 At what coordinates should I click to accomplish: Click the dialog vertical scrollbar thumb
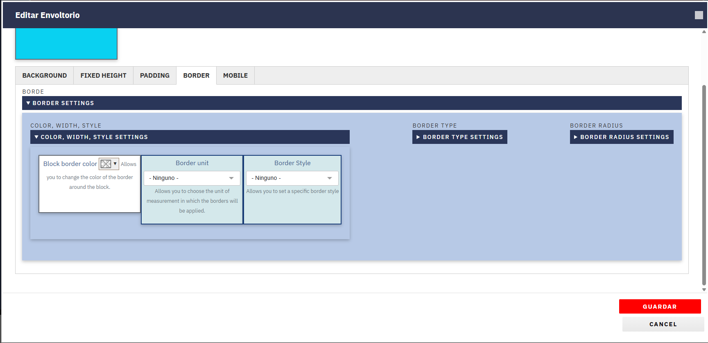pyautogui.click(x=704, y=185)
